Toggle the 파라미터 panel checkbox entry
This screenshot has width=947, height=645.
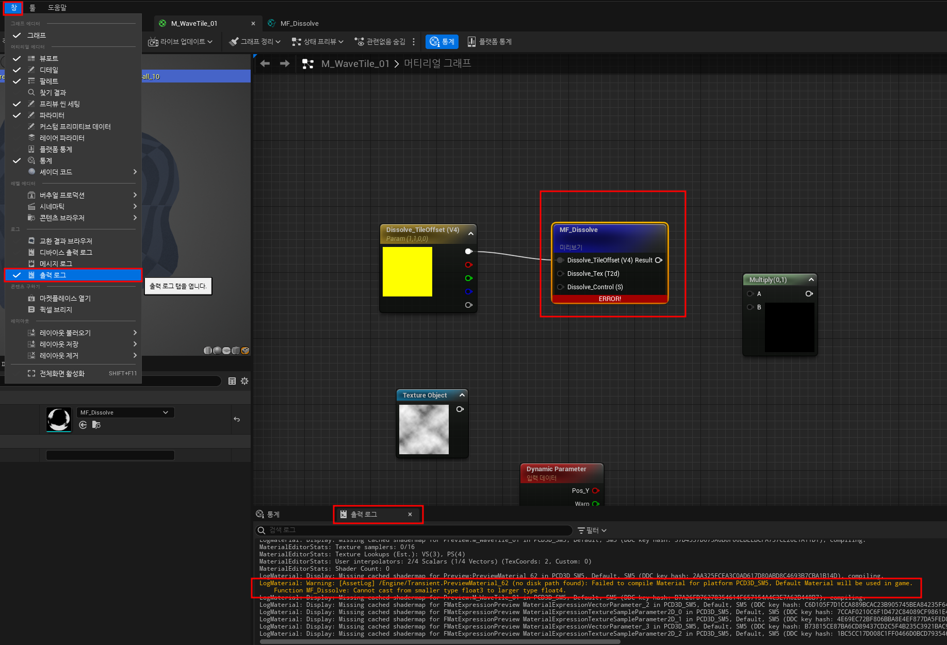click(52, 115)
